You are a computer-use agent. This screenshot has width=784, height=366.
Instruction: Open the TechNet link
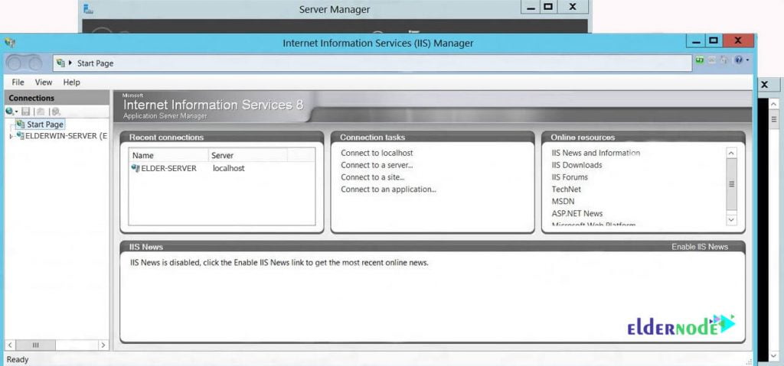pos(567,189)
